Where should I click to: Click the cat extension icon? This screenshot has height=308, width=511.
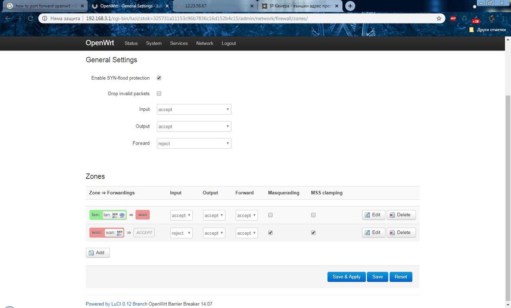pos(492,18)
